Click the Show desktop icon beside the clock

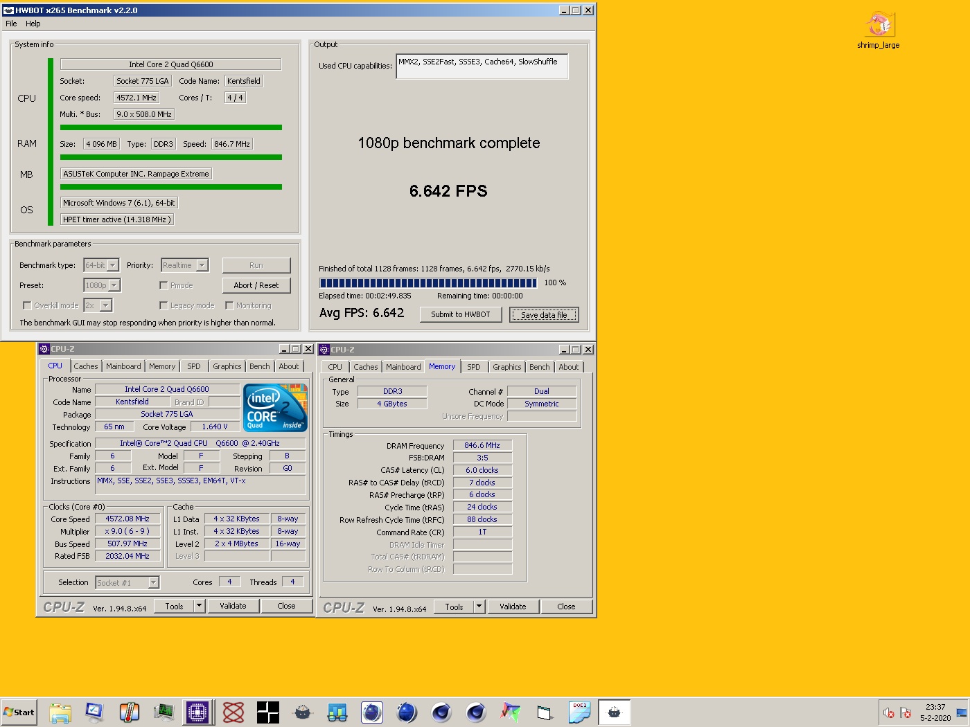coord(962,712)
